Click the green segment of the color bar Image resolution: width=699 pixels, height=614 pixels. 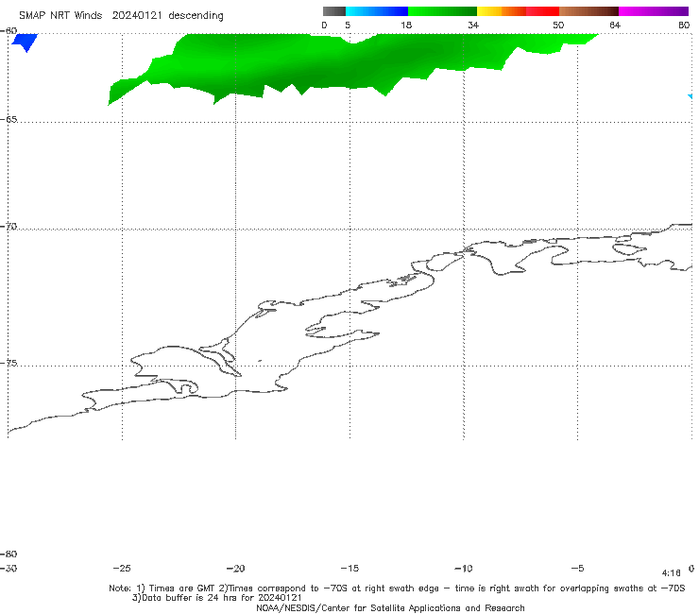442,11
